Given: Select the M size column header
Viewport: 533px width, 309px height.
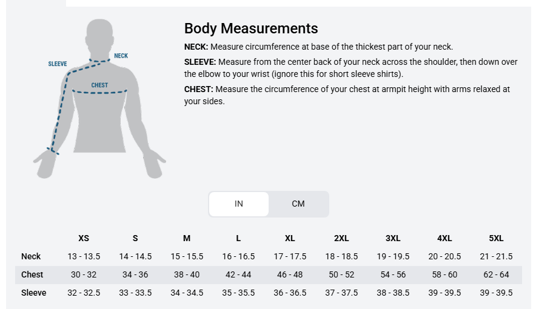Looking at the screenshot, I should [x=187, y=238].
